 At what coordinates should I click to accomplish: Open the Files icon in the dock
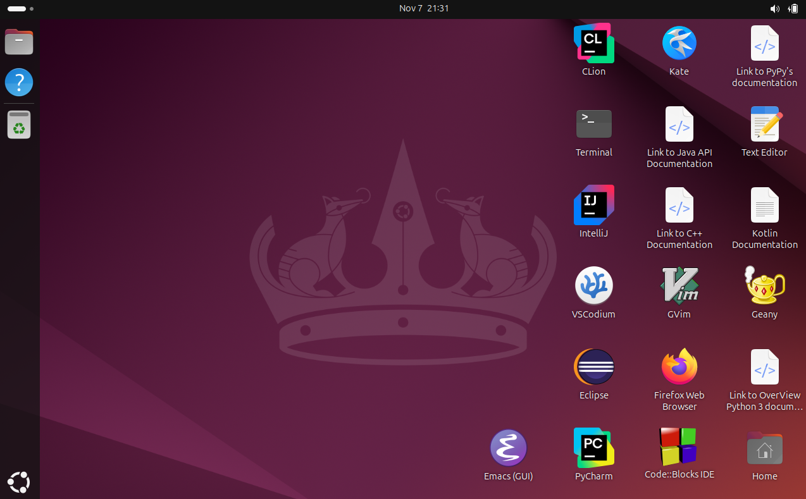point(19,42)
